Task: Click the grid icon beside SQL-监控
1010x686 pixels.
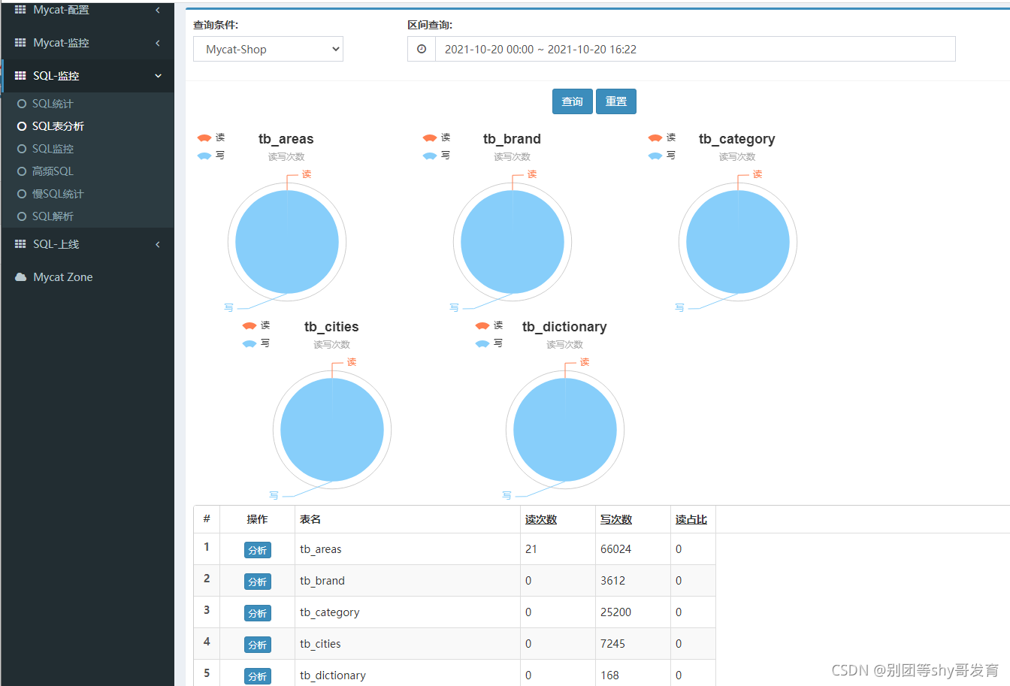Action: pos(20,76)
